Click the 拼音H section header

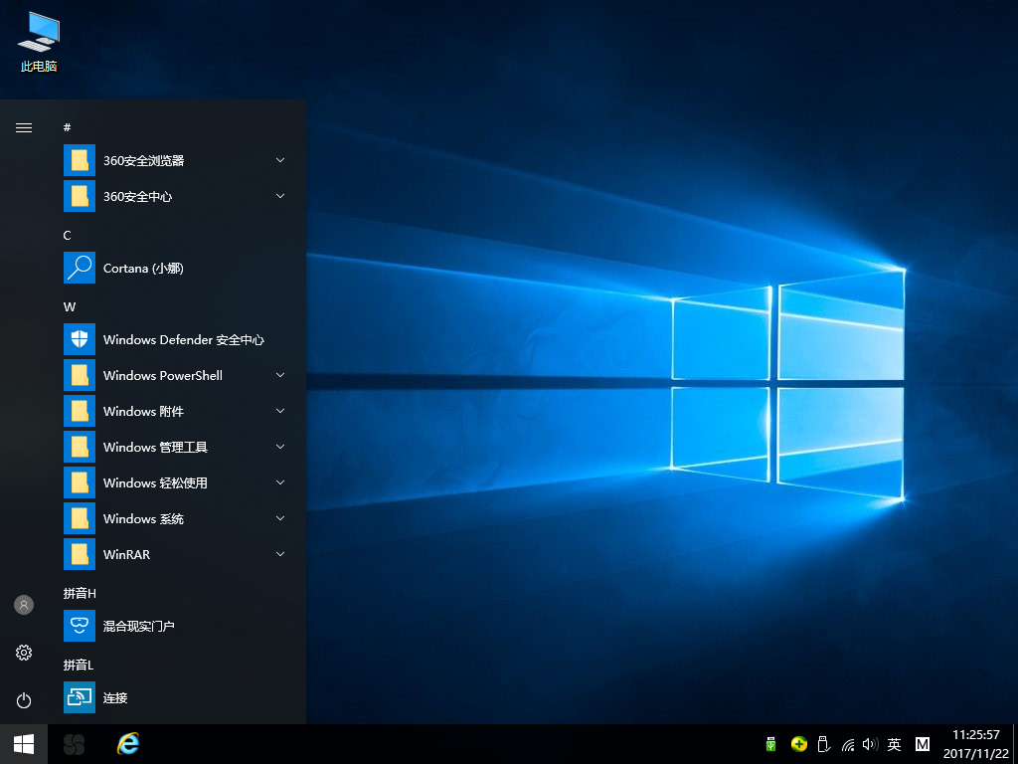point(80,593)
